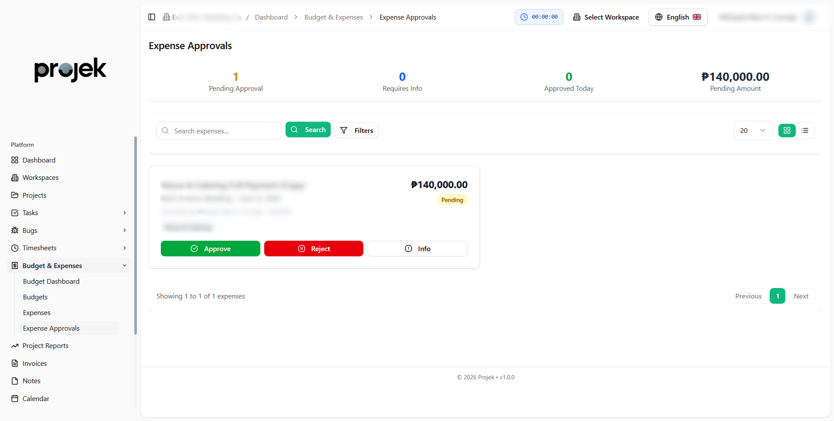The height and width of the screenshot is (421, 834).
Task: Click the Workspaces building icon
Action: pyautogui.click(x=15, y=178)
